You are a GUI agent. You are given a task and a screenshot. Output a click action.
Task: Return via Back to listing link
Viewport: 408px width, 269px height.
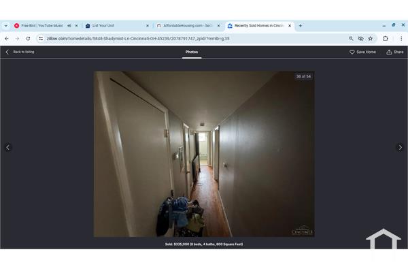point(24,52)
